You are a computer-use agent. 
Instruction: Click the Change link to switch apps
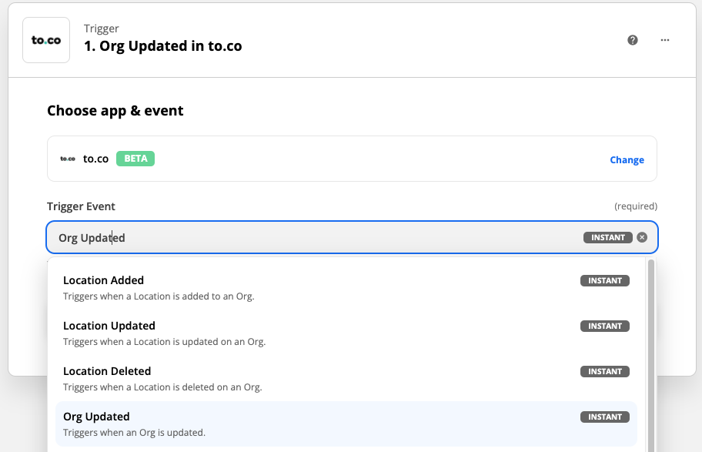[x=627, y=159]
